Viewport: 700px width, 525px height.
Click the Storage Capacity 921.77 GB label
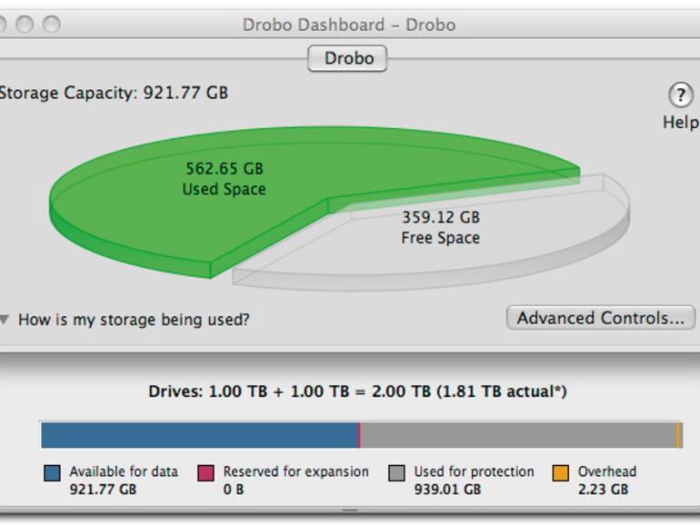(x=114, y=93)
